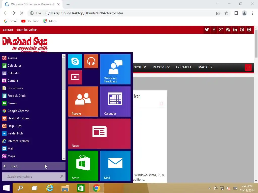Open Internet Explorer on the taskbar
The height and width of the screenshot is (193, 258).
(50, 188)
